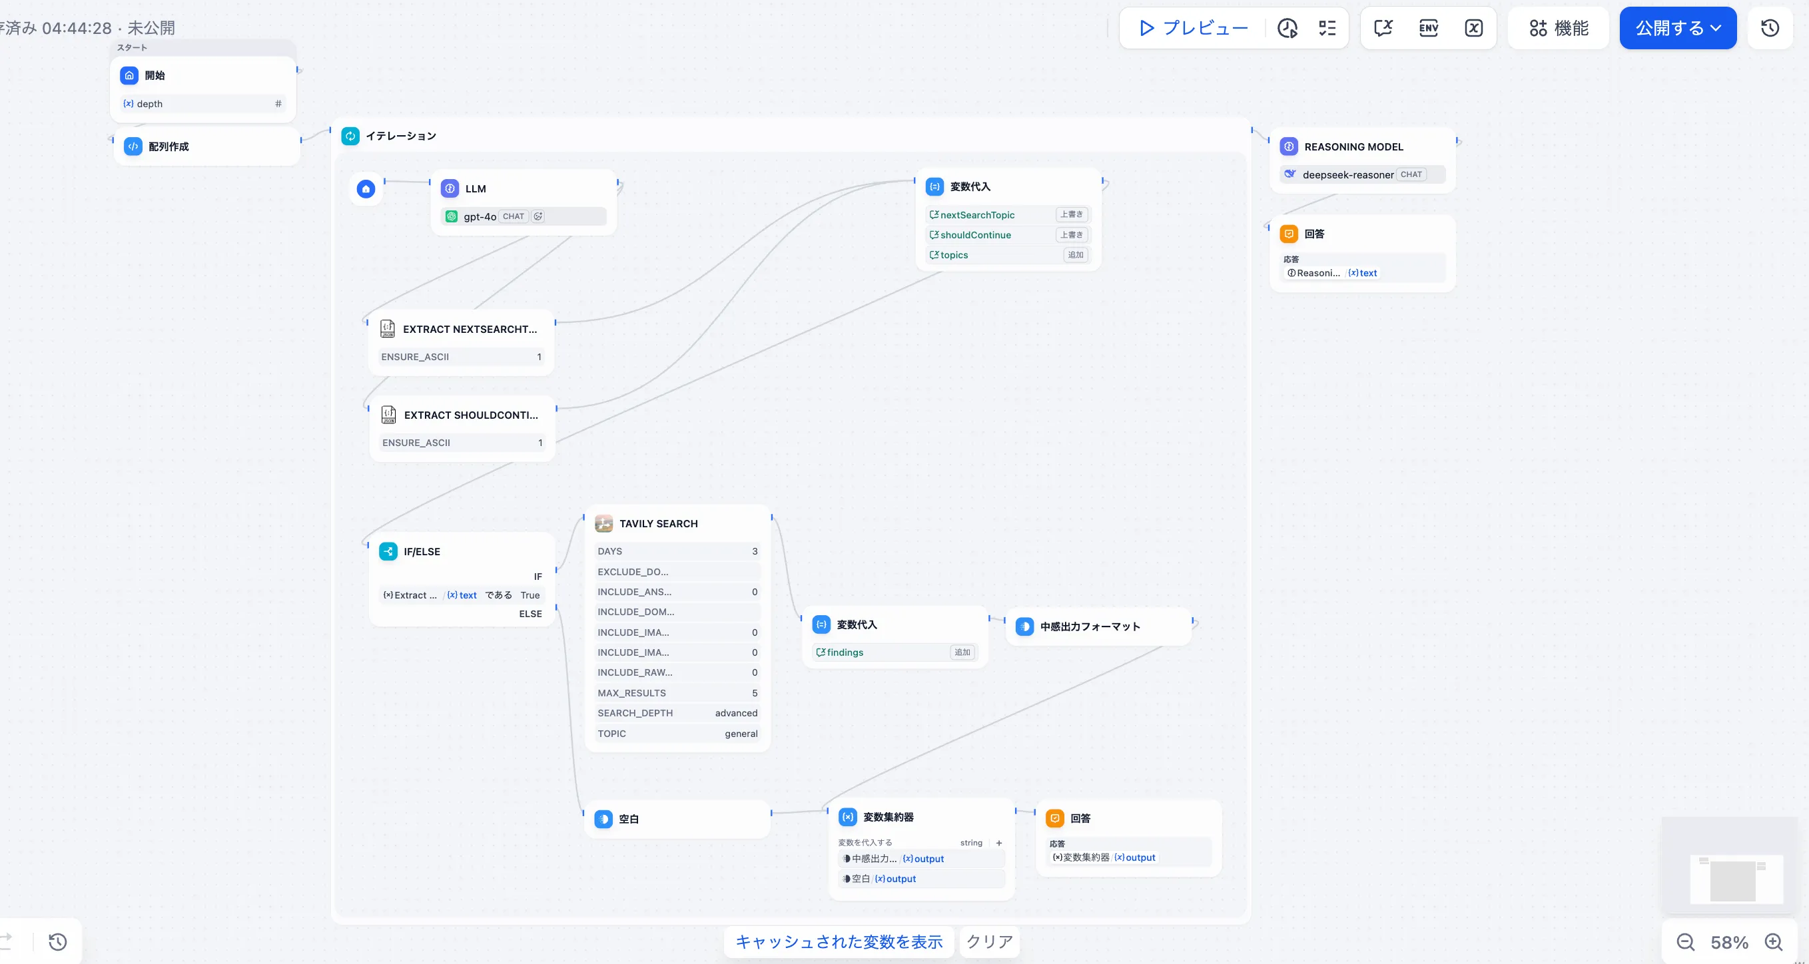Open the run history clock icon beside プレビュー
Viewport: 1809px width, 964px height.
1287,28
